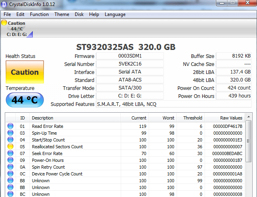Open the File menu
Screen dimensions: 257x197
tap(7, 14)
